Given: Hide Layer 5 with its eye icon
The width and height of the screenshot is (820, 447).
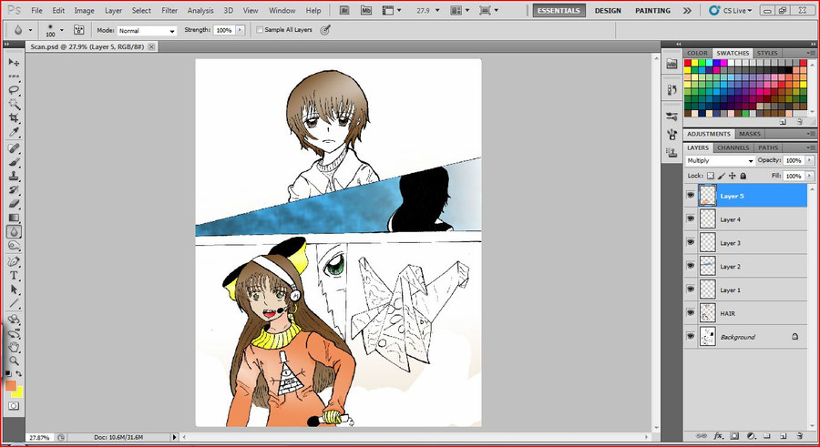Looking at the screenshot, I should pyautogui.click(x=691, y=196).
